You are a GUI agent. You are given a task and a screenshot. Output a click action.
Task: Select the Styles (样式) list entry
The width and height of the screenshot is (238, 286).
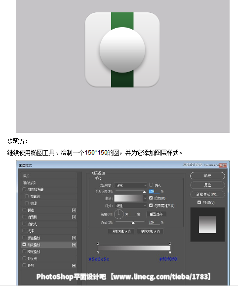point(49,176)
